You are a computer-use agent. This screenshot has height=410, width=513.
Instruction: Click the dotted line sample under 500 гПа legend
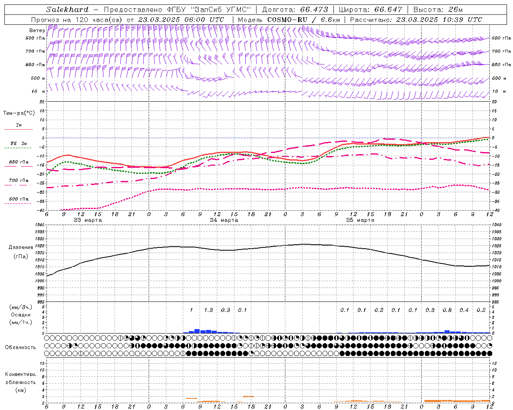click(x=18, y=203)
